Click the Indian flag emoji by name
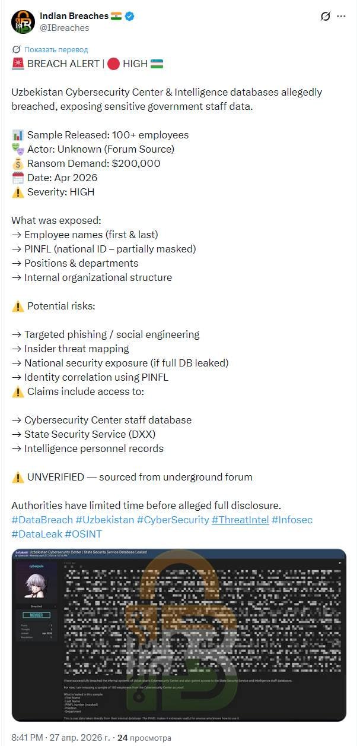The height and width of the screenshot is (746, 357). [x=116, y=16]
